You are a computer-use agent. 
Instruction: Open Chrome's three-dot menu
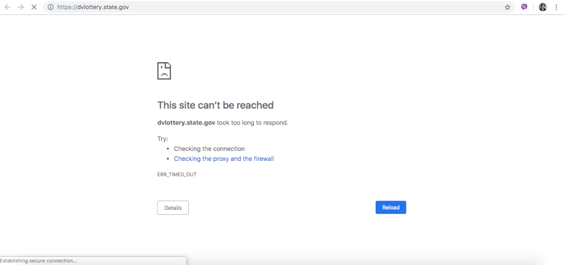pyautogui.click(x=556, y=7)
